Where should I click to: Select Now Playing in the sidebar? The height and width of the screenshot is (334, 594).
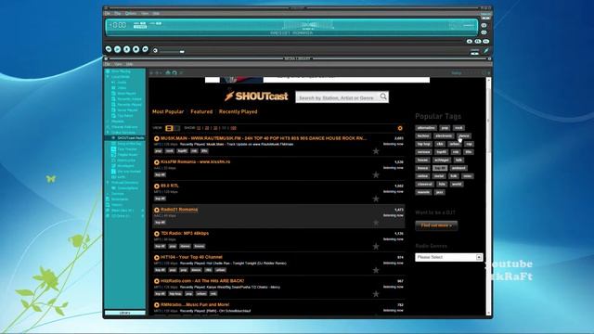coord(121,71)
